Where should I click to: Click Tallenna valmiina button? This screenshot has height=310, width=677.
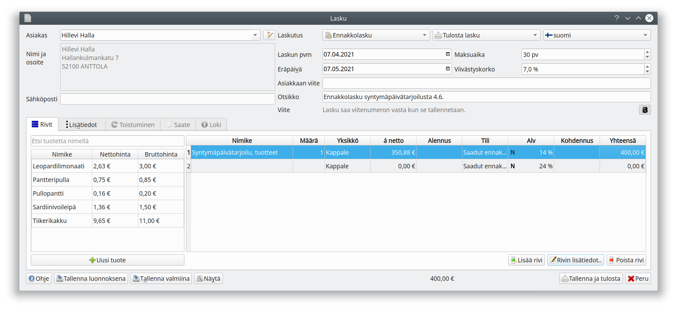tap(161, 279)
